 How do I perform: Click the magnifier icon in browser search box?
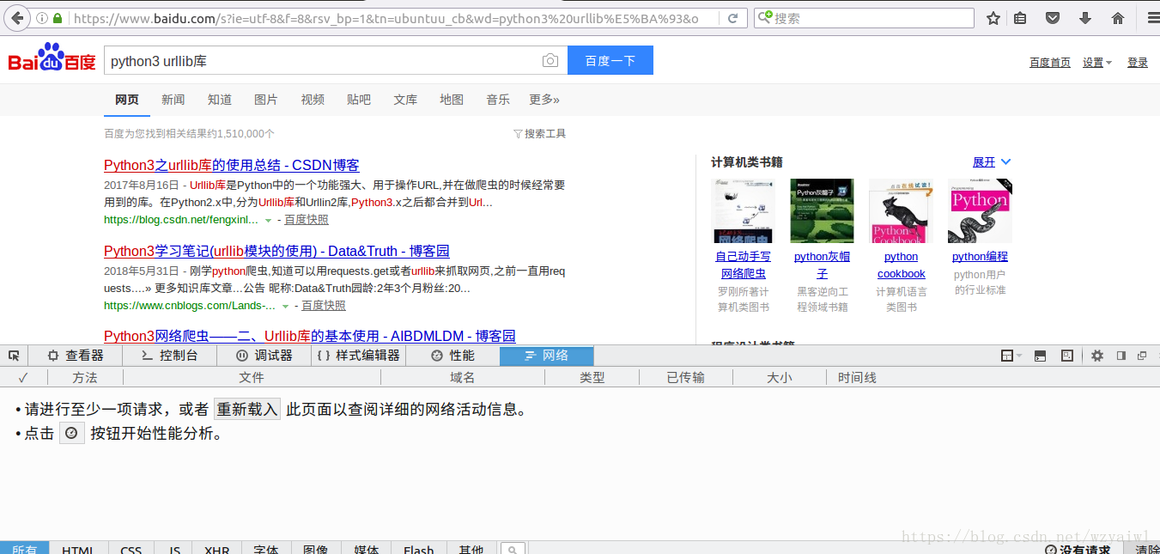click(x=765, y=18)
